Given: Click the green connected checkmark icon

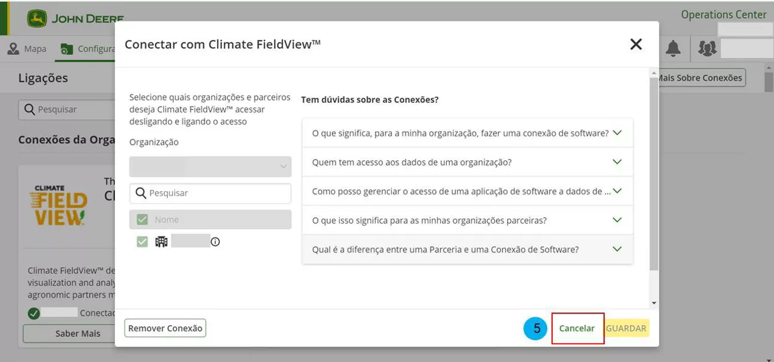Looking at the screenshot, I should 34,313.
